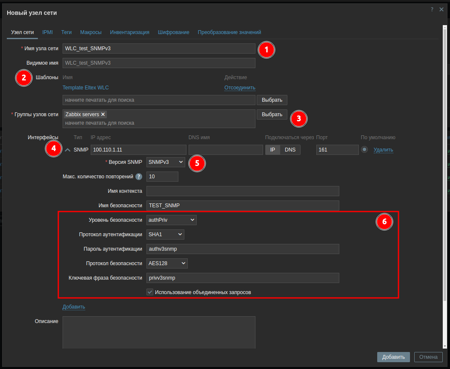Open the AES128 privacy protocol dropdown
Viewport: 450px width, 369px height.
click(x=167, y=263)
